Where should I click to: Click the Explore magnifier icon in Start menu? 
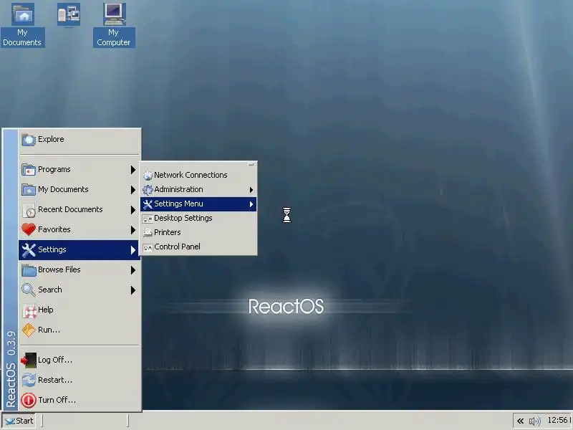pos(29,140)
